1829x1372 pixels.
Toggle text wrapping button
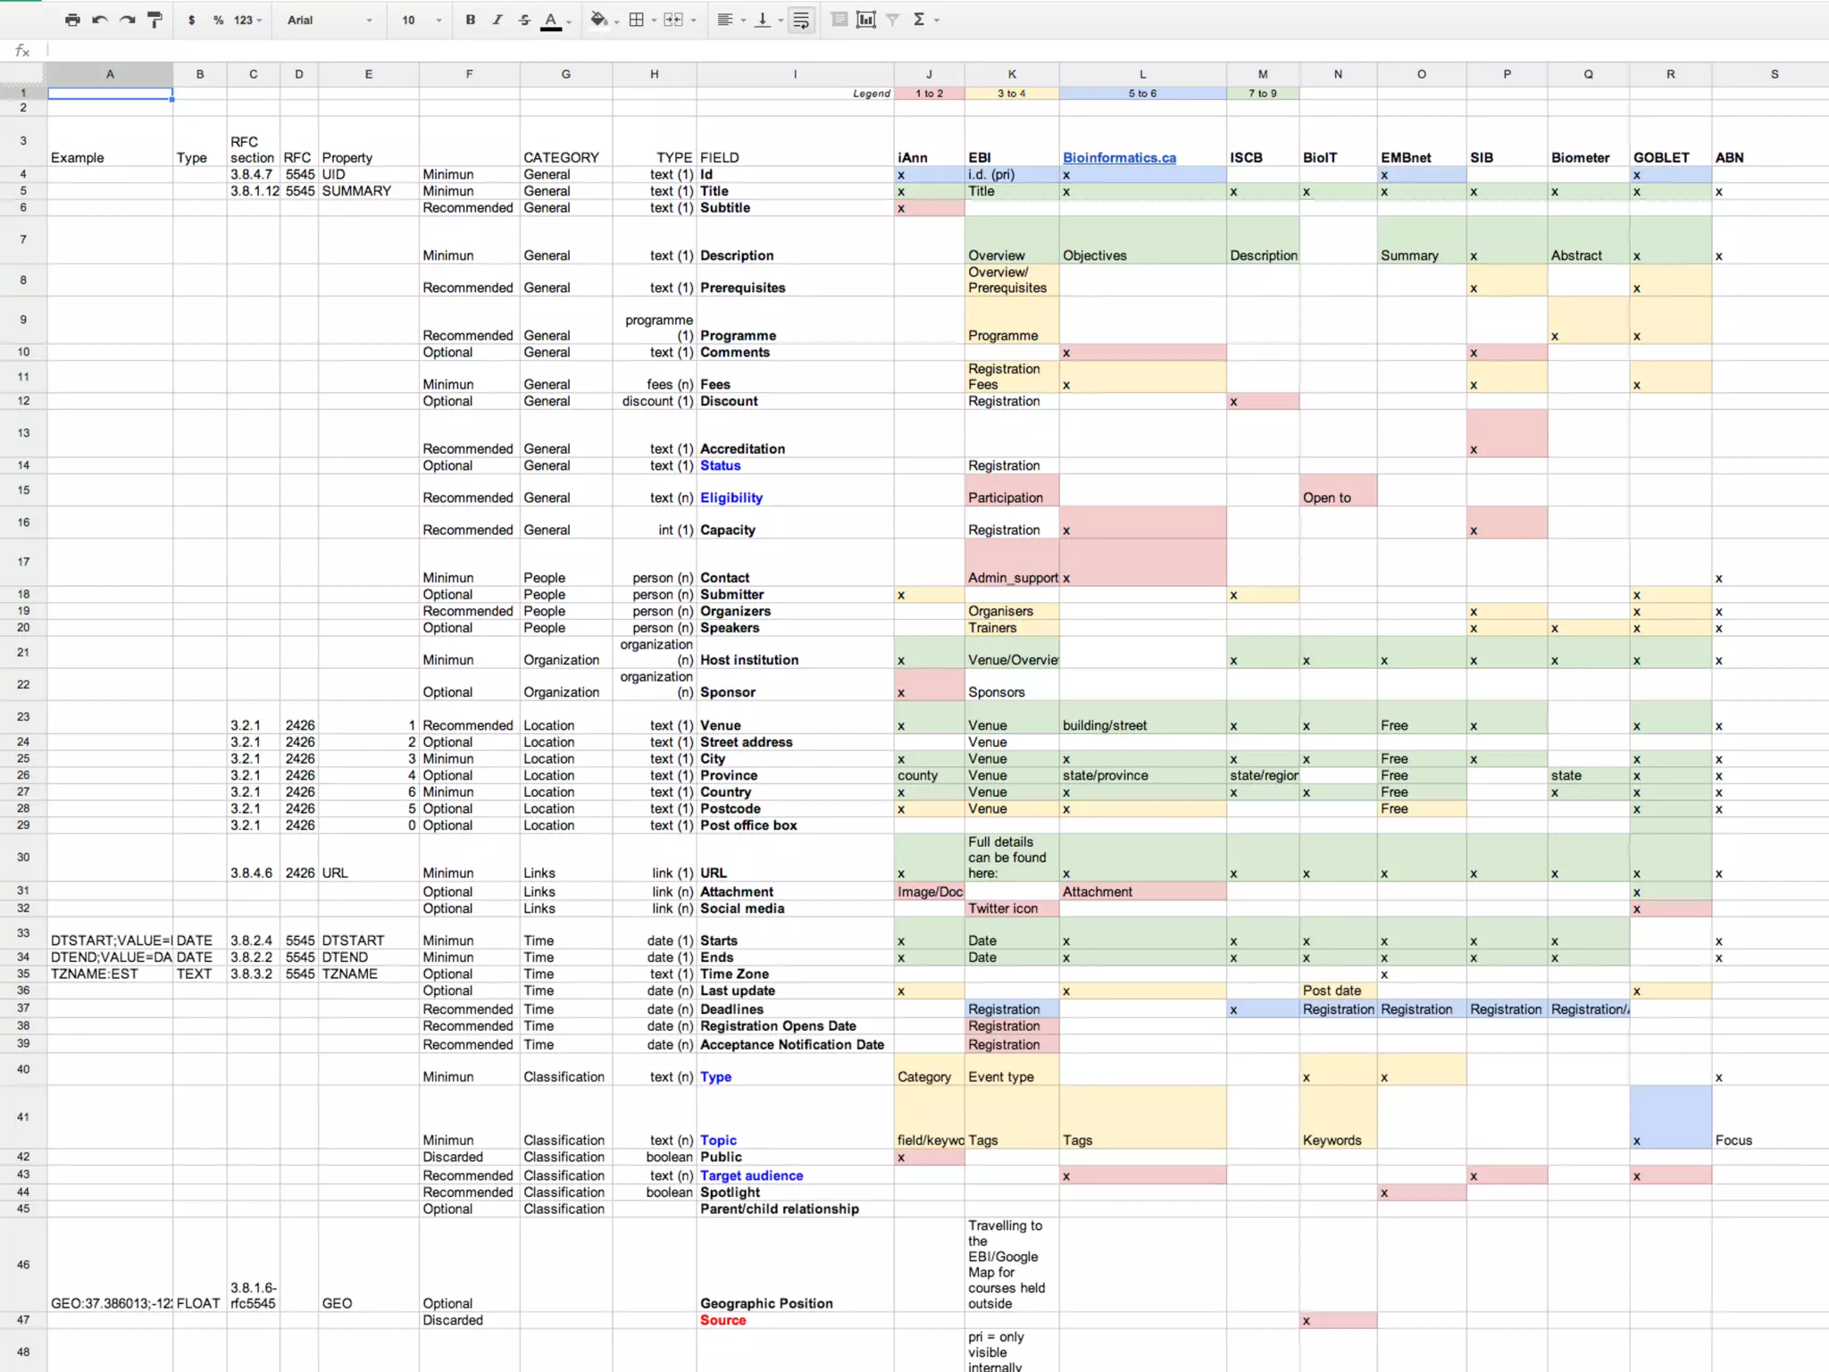tap(801, 20)
